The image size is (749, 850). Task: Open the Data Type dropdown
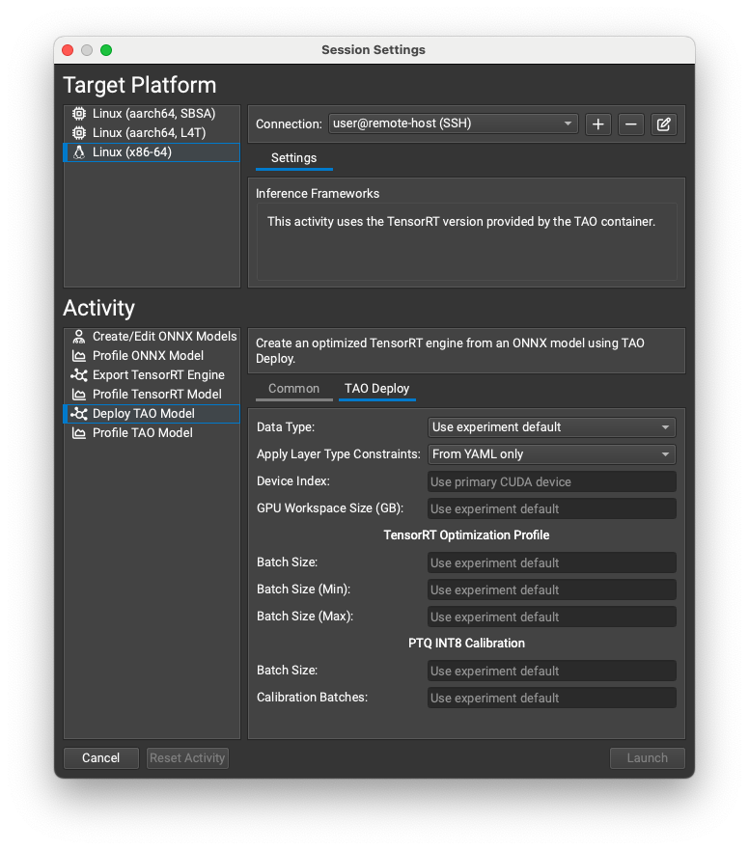click(x=551, y=426)
